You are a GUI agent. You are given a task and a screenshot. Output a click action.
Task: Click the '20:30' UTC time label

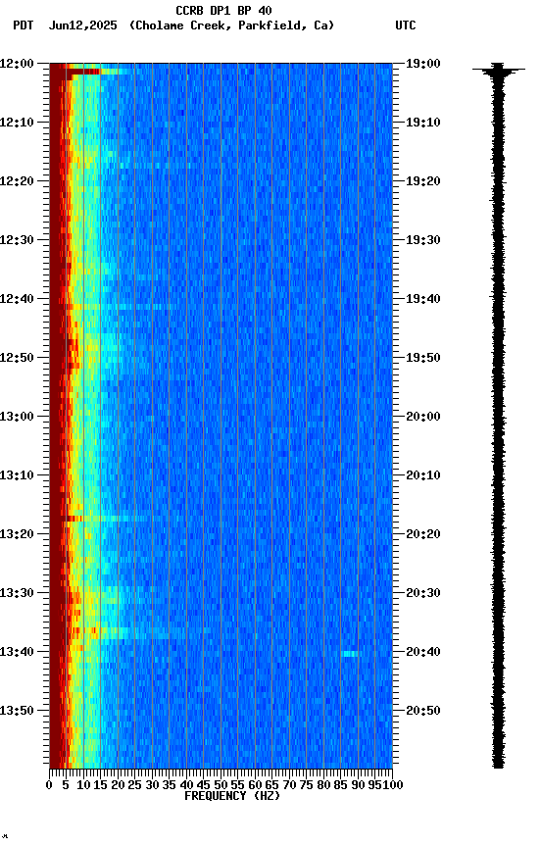423,593
